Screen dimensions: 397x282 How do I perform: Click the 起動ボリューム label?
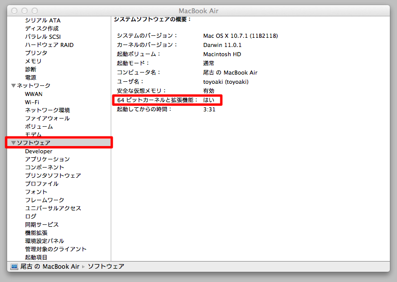click(x=139, y=54)
